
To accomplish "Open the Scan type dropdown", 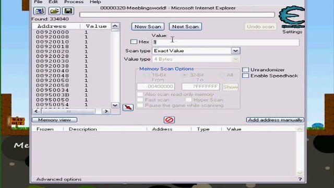I will coord(235,51).
